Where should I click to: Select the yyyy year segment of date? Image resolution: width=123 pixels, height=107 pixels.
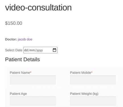[39, 50]
